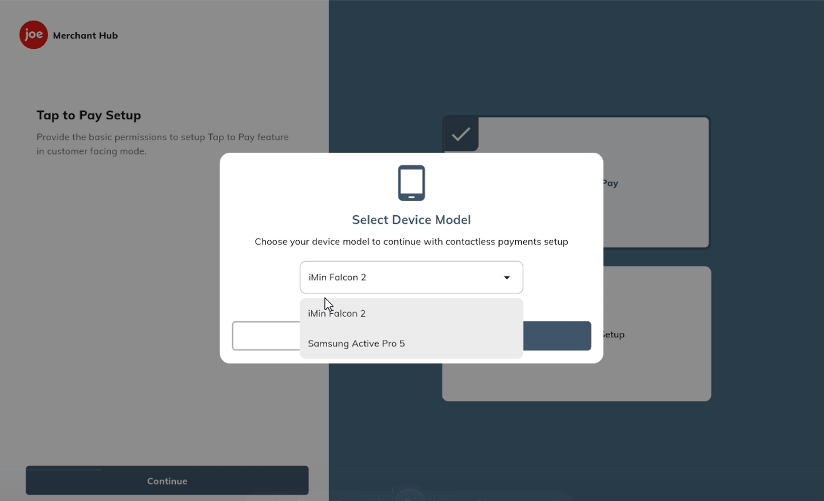Click the Tap to Pay Setup heading
The width and height of the screenshot is (824, 501).
coord(89,115)
